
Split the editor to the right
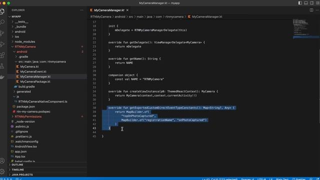click(311, 10)
